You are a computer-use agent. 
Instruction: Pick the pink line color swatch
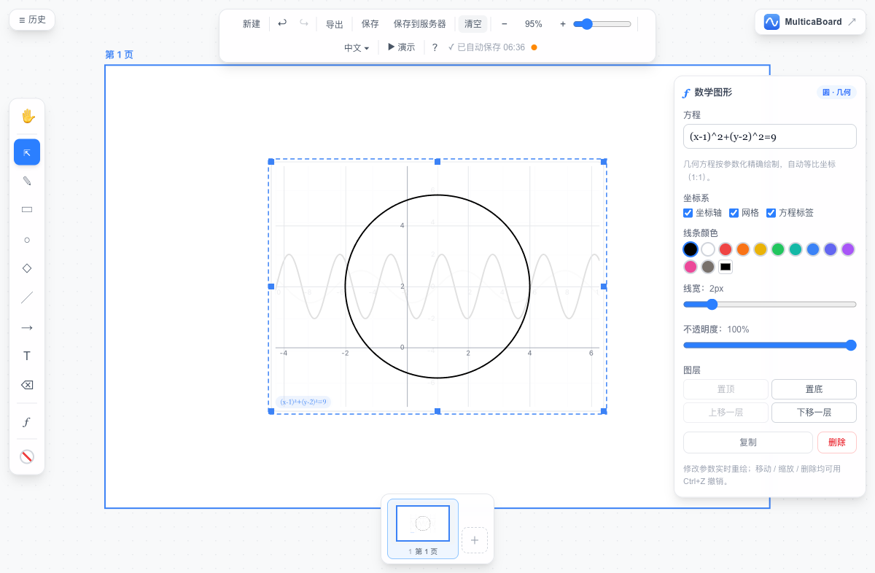[x=691, y=267]
